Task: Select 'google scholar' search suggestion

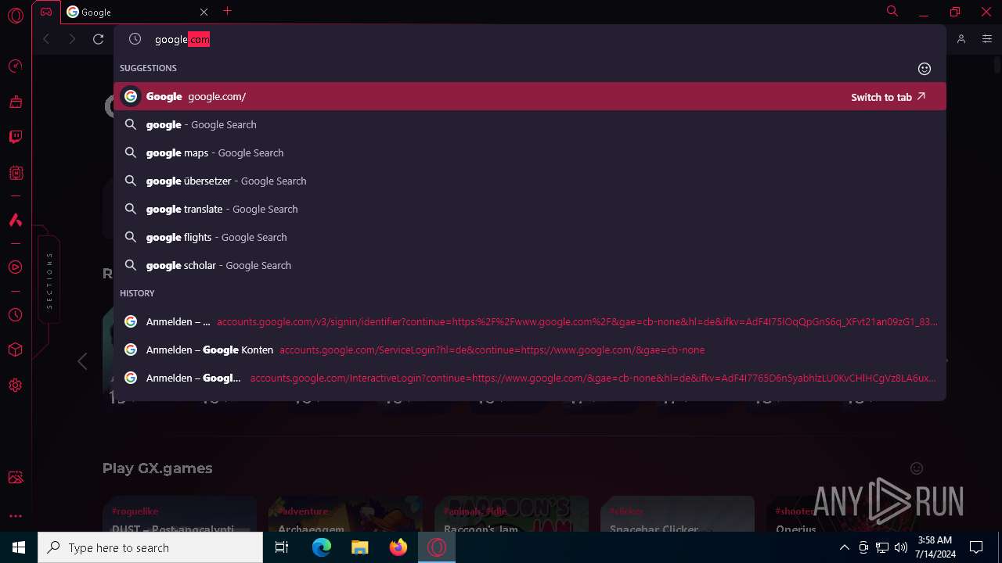Action: click(x=530, y=265)
